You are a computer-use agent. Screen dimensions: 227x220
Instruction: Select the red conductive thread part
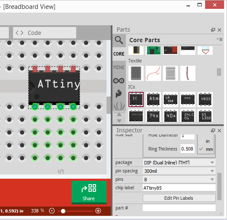click(153, 73)
